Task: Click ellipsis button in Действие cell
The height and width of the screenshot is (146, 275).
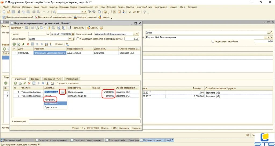Action: [62, 92]
